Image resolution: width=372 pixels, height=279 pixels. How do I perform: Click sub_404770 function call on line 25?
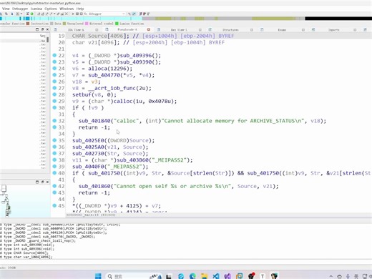pos(104,75)
